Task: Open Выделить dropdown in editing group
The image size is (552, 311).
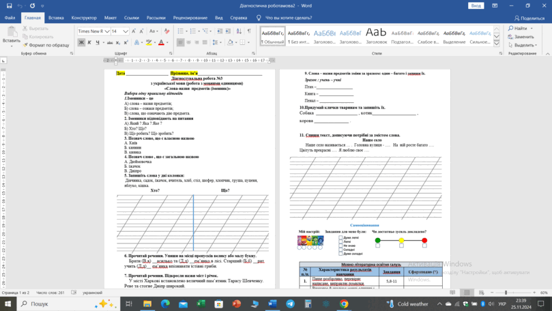Action: click(523, 45)
